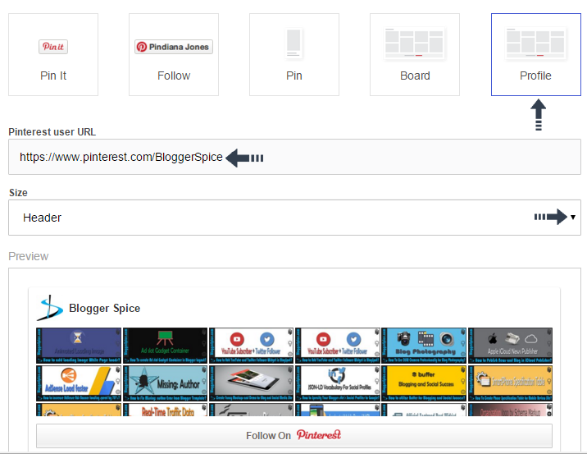The height and width of the screenshot is (454, 587).
Task: Open the tablet mockup pin thumbnail
Action: (x=251, y=383)
